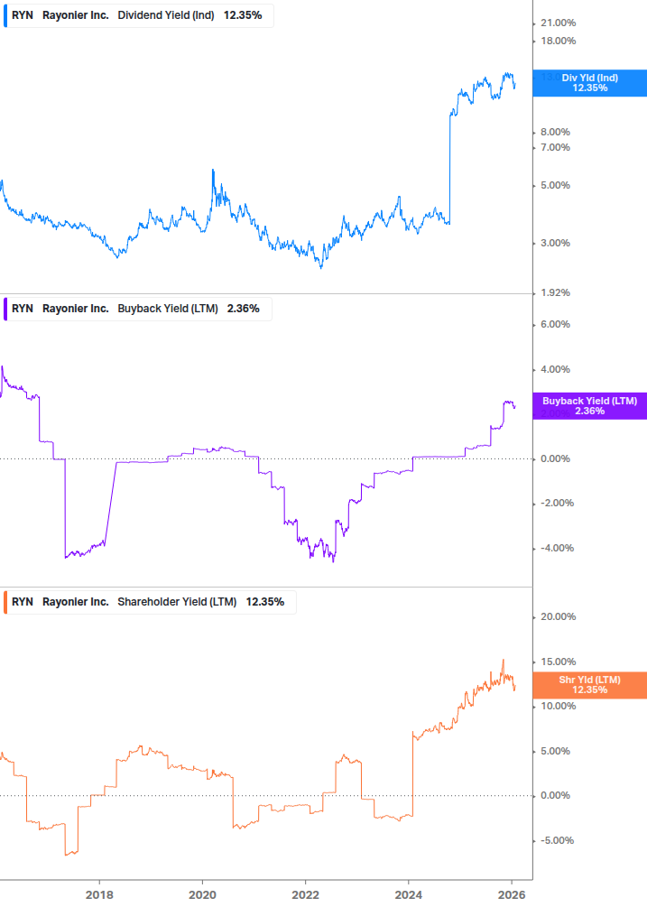
Task: Click the purple color bar beside Buyback Yield legend
Action: click(5, 309)
